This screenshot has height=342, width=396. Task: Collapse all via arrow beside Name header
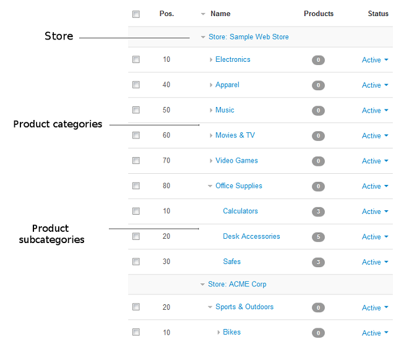(x=203, y=14)
